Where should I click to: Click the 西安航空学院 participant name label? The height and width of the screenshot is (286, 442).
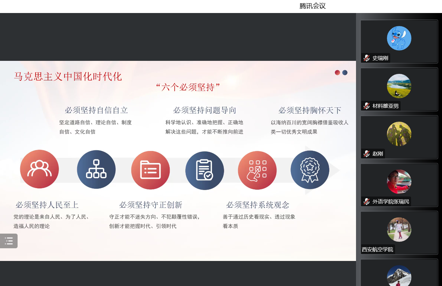(378, 250)
